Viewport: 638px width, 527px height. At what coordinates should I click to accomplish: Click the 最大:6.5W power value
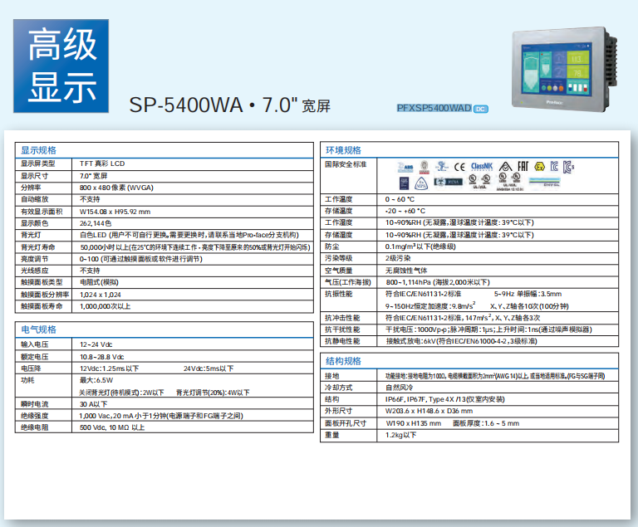(x=96, y=380)
